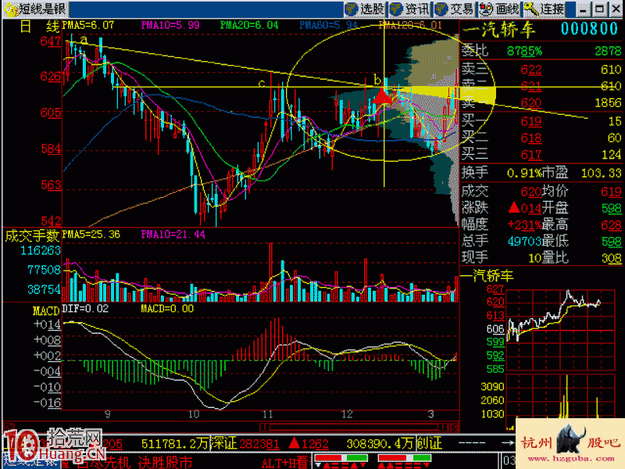625x469 pixels.
Task: Click the intraday volume mini chart
Action: (x=560, y=402)
